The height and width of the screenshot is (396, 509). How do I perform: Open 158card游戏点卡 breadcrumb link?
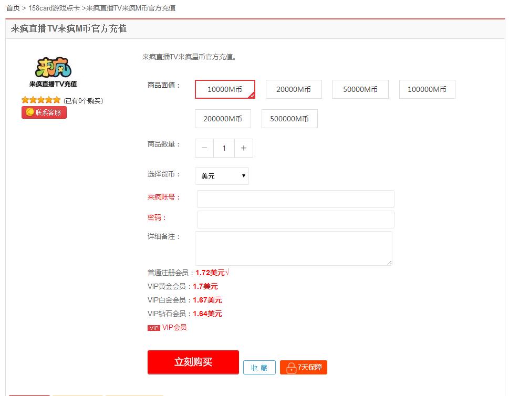54,8
